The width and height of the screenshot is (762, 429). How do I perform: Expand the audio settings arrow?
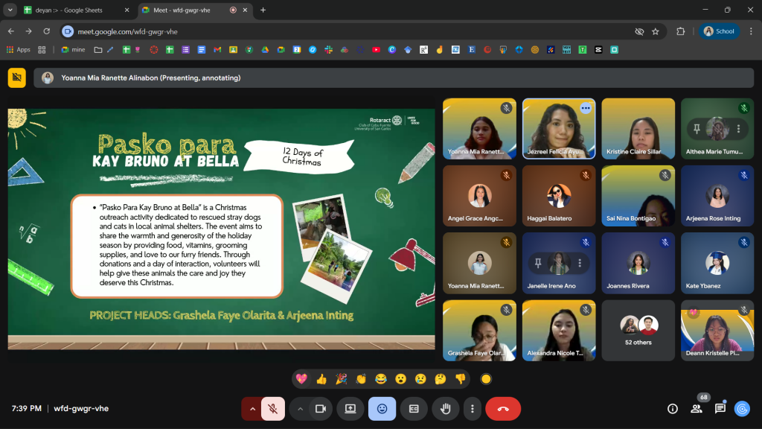click(252, 408)
